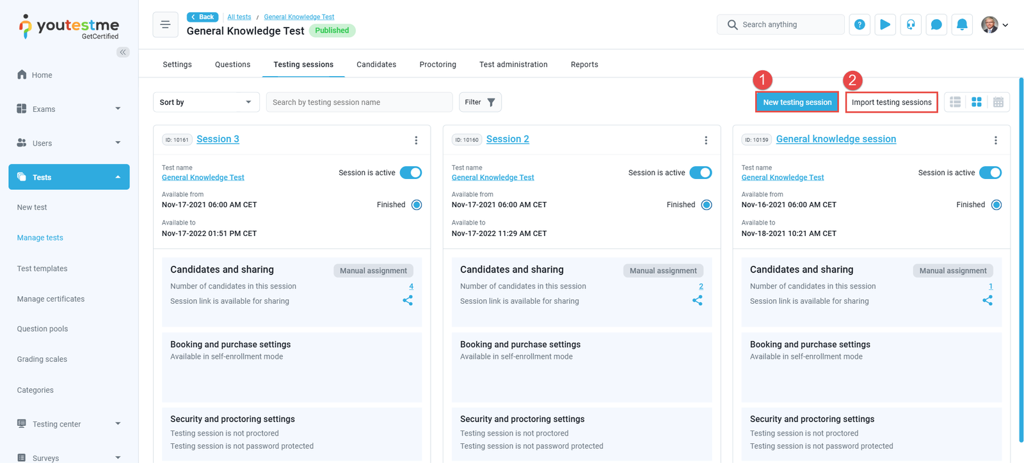This screenshot has width=1024, height=463.
Task: Open General knowledge session title link
Action: pyautogui.click(x=836, y=139)
